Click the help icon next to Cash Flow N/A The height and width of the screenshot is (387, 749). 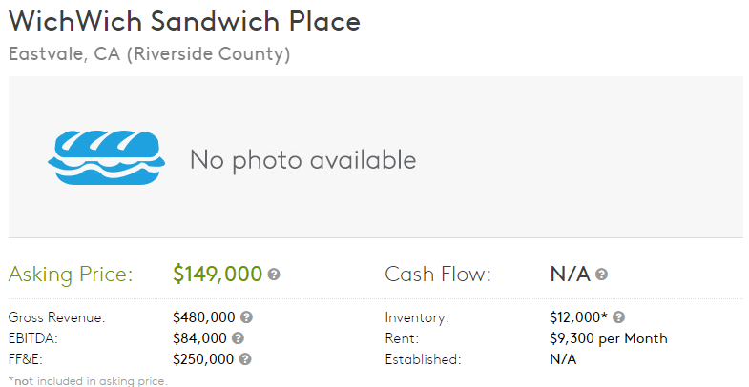[601, 275]
